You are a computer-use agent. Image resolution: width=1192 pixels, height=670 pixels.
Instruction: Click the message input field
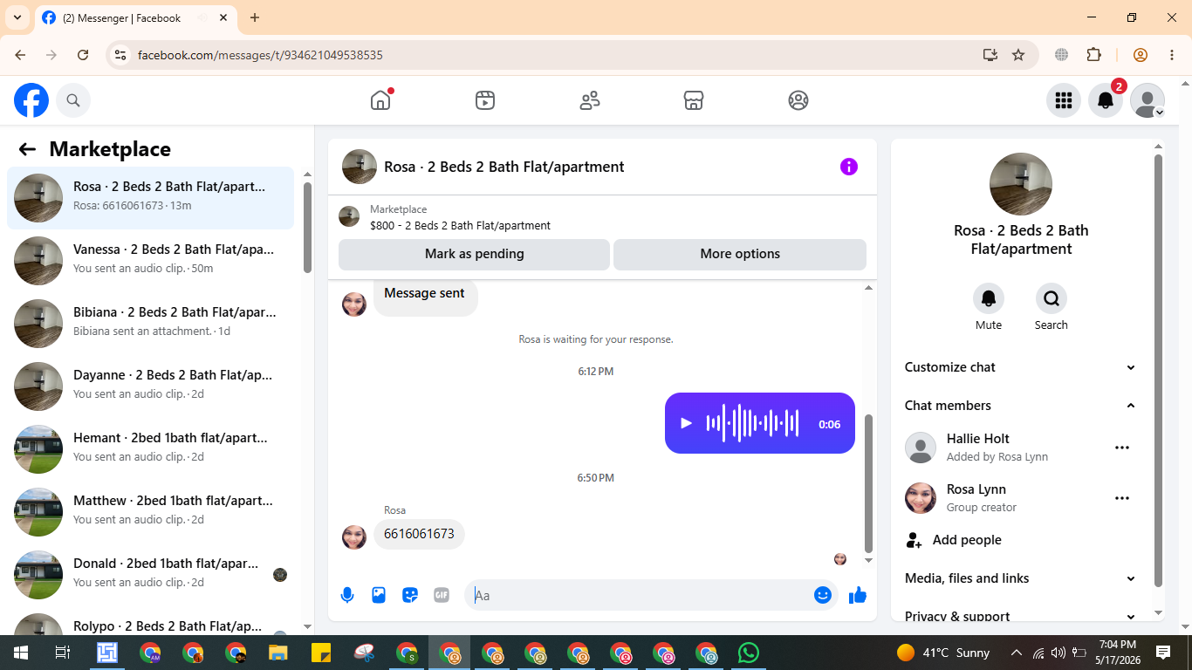tap(641, 595)
